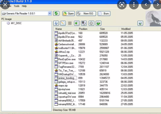Click the ripvinyl.exe file icon
Viewport: 161px width, 114px height.
[56, 89]
